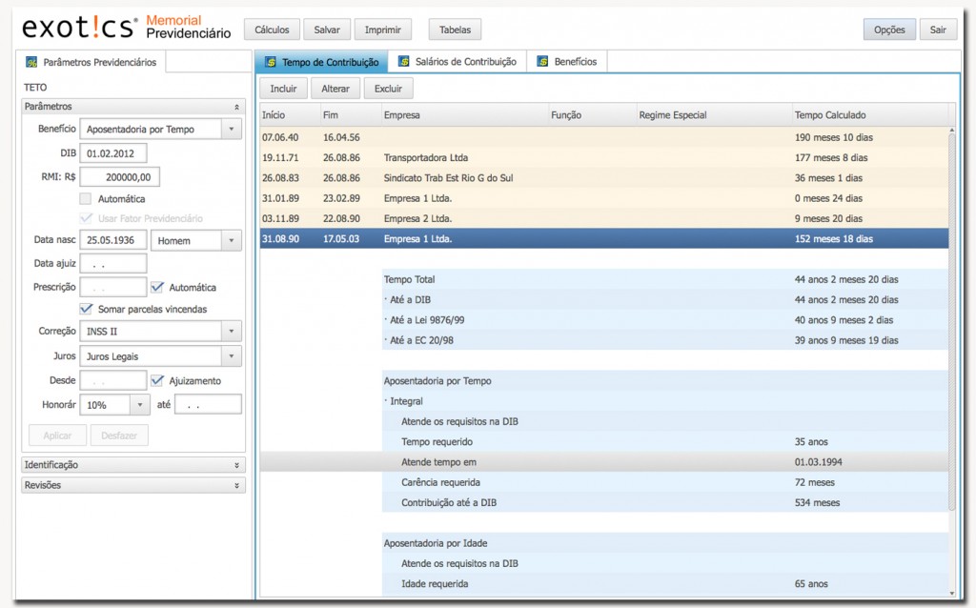Click the Tempo de Contribuição tab icon
Image resolution: width=976 pixels, height=608 pixels.
pos(270,62)
